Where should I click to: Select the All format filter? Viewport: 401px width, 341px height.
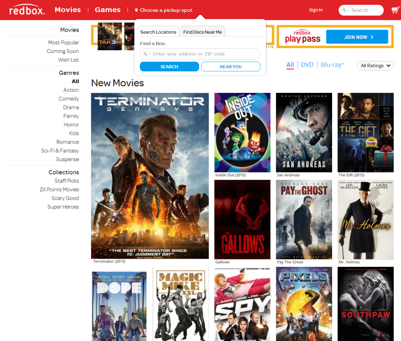290,65
